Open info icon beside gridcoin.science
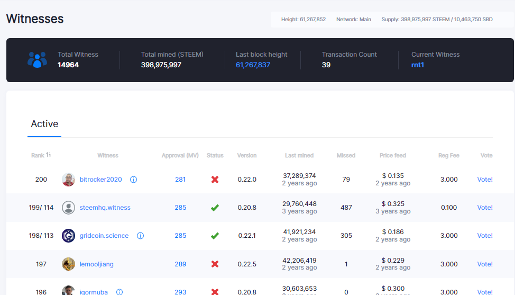 [x=140, y=236]
